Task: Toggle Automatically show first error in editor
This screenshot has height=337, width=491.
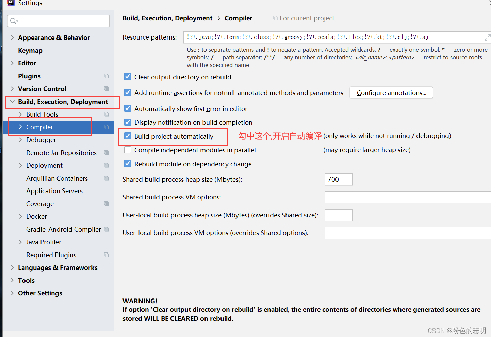Action: [128, 108]
